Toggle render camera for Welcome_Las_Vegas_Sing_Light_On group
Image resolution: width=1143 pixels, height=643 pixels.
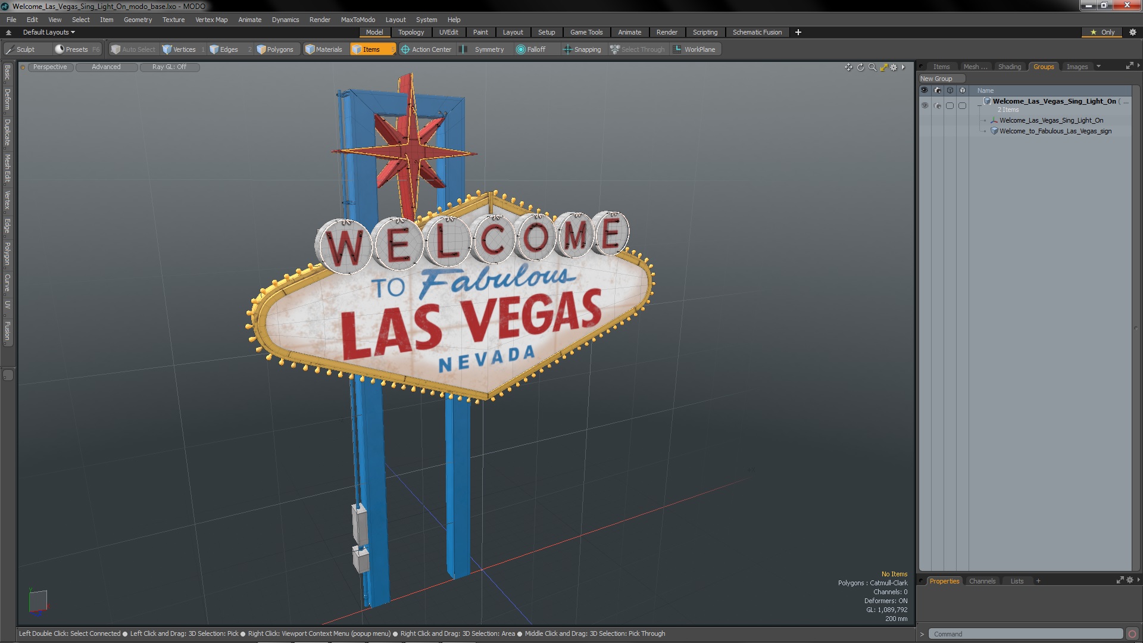tap(938, 105)
